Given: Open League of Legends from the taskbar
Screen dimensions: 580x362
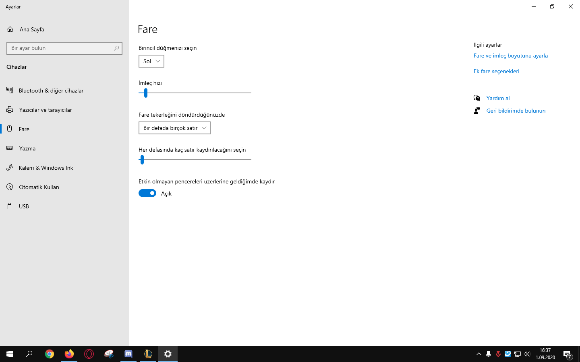Looking at the screenshot, I should [x=148, y=354].
